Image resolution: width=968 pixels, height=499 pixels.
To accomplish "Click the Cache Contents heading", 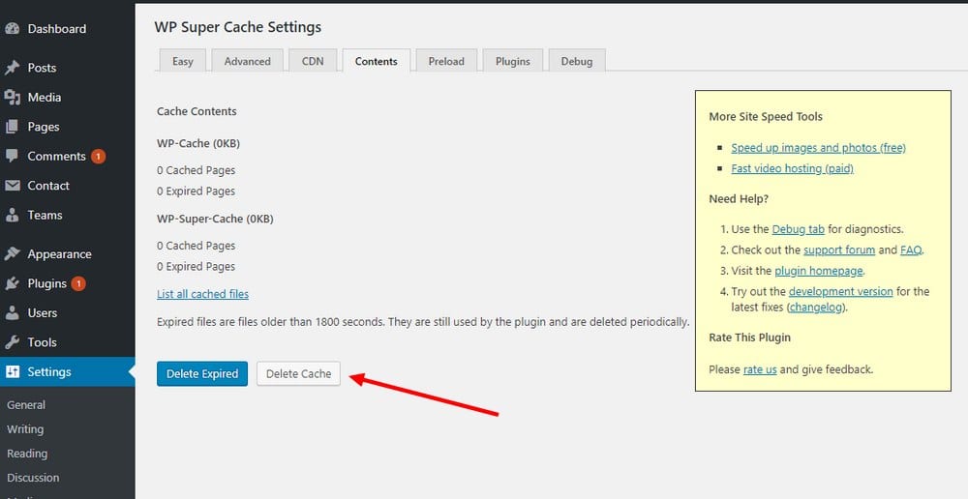I will [x=197, y=111].
